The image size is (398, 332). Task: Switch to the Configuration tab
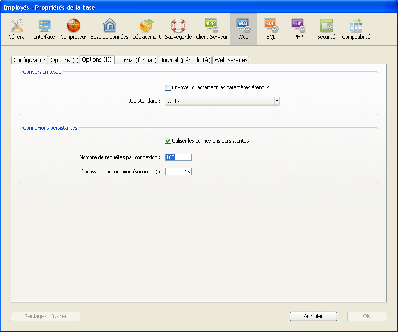pyautogui.click(x=30, y=60)
